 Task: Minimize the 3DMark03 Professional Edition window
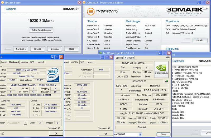pyautogui.click(x=199, y=2)
